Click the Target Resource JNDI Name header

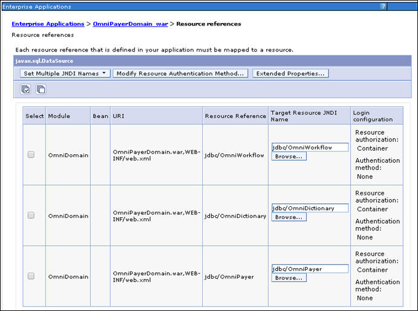tap(310, 116)
